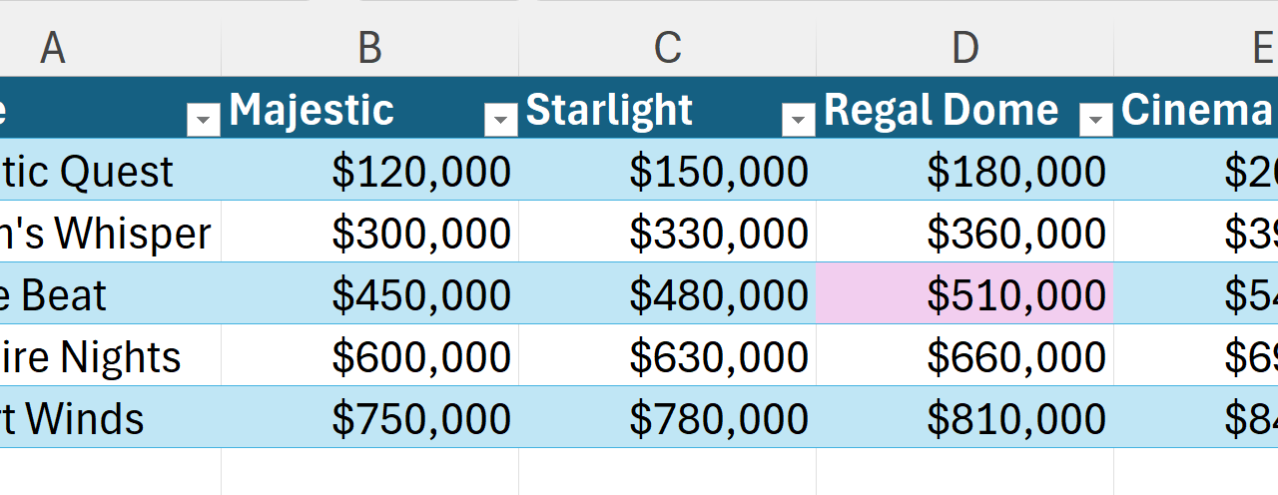Click the Regal Dome header cell text
The height and width of the screenshot is (495, 1278).
click(x=941, y=110)
